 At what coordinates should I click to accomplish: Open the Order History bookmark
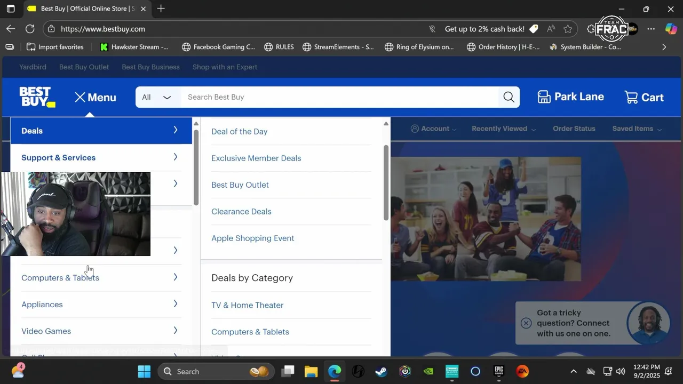coord(503,47)
